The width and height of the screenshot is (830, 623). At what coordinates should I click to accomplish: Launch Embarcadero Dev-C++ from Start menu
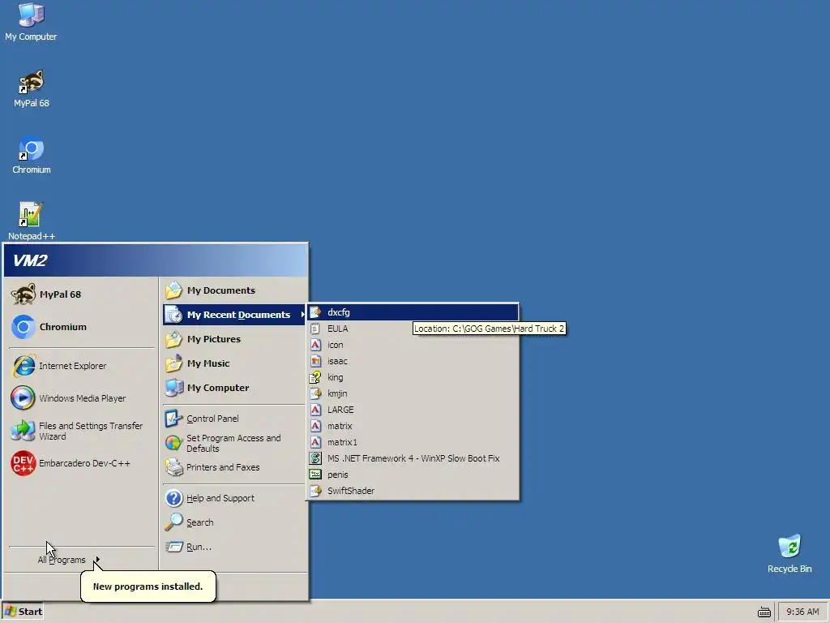coord(82,463)
